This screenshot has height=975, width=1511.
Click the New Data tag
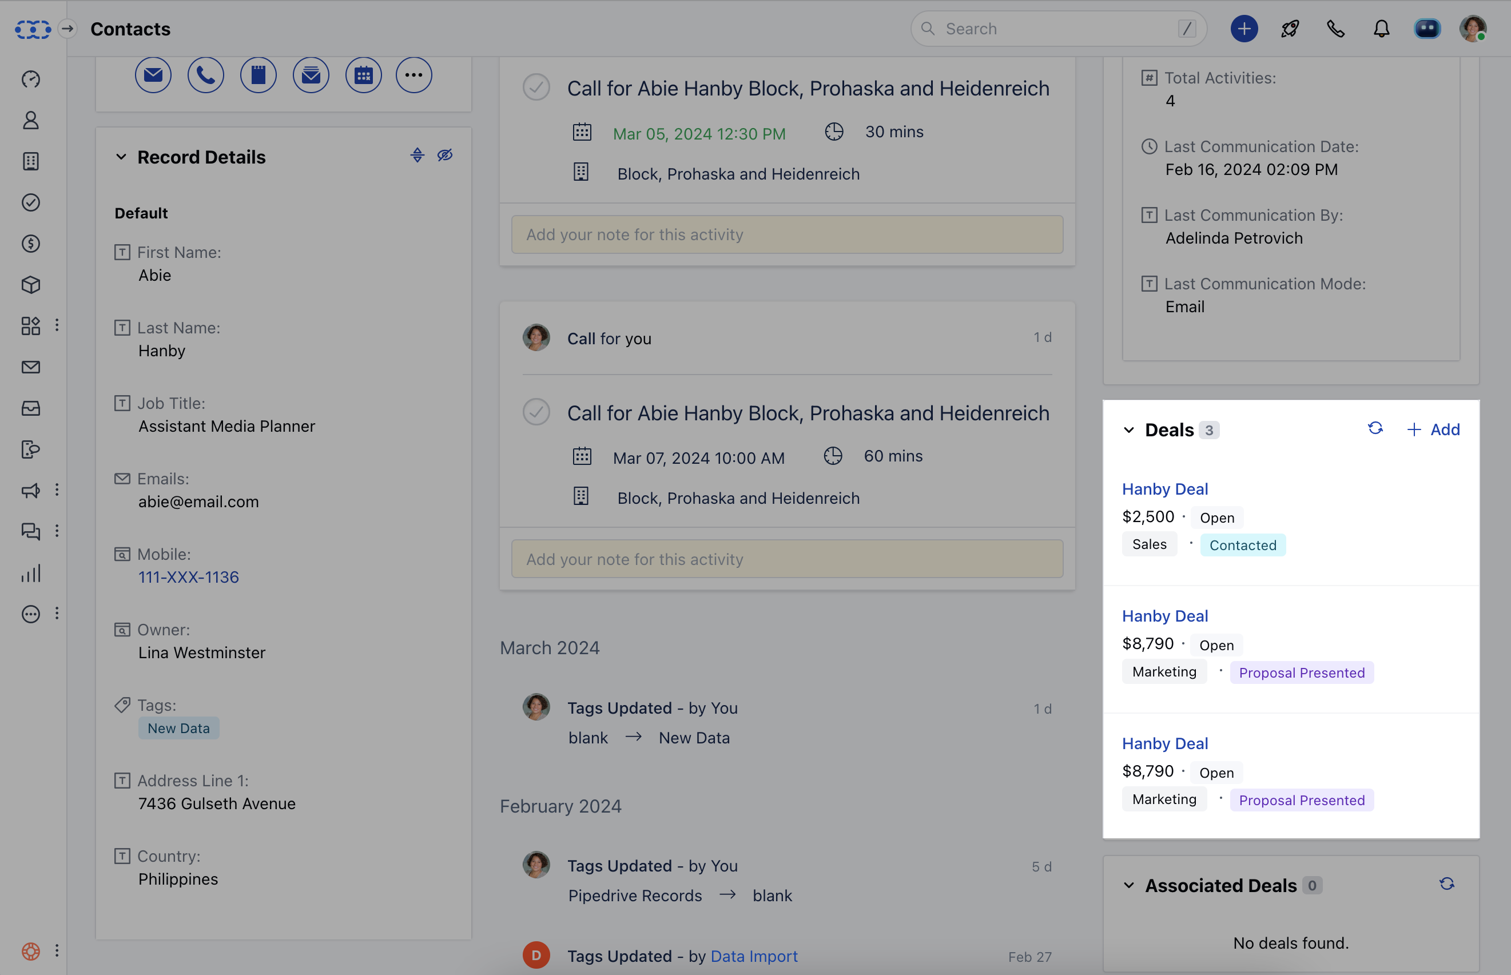point(178,728)
